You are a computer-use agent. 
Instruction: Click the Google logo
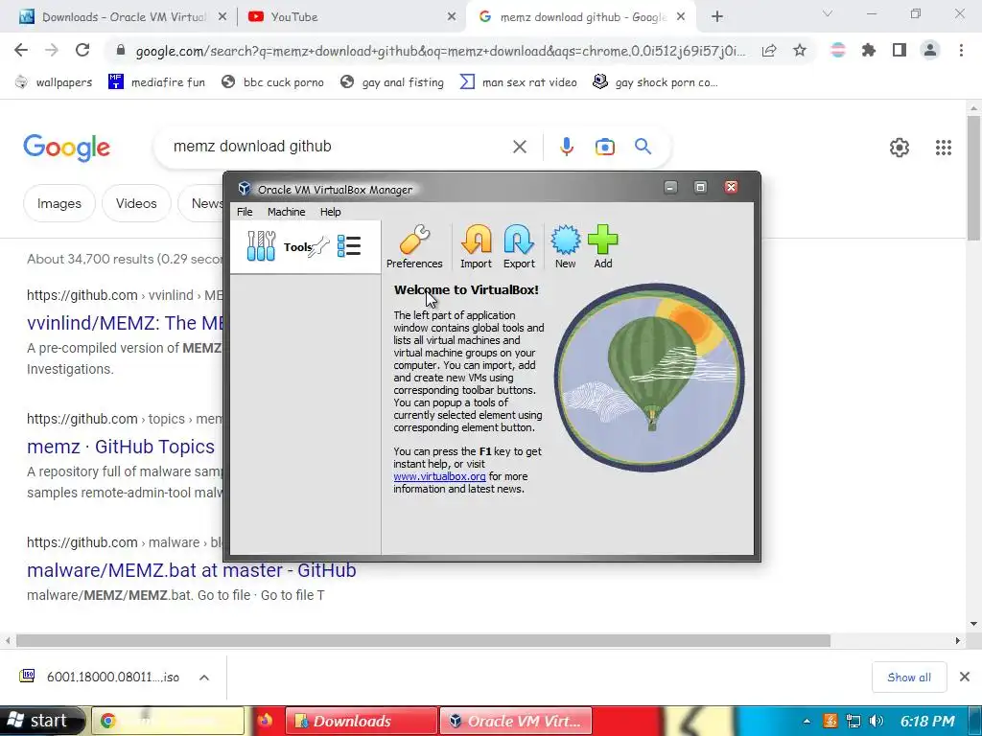(66, 148)
